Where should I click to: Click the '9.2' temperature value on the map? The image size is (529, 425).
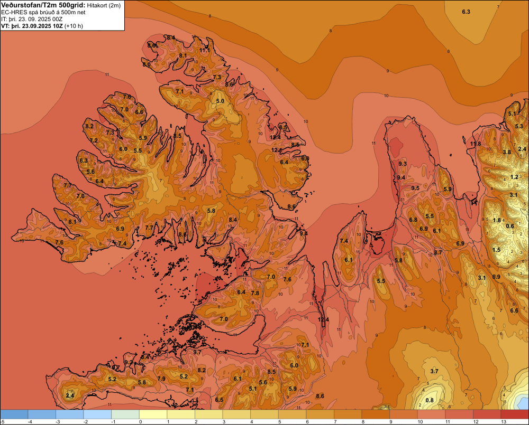tap(129, 362)
